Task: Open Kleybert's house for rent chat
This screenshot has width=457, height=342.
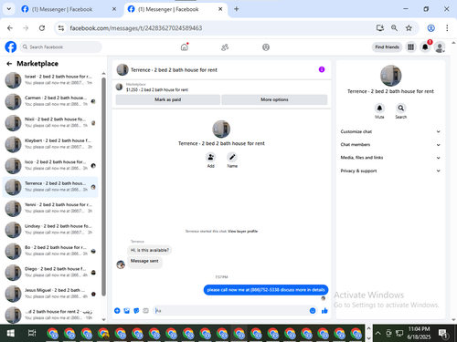Action: click(x=50, y=144)
